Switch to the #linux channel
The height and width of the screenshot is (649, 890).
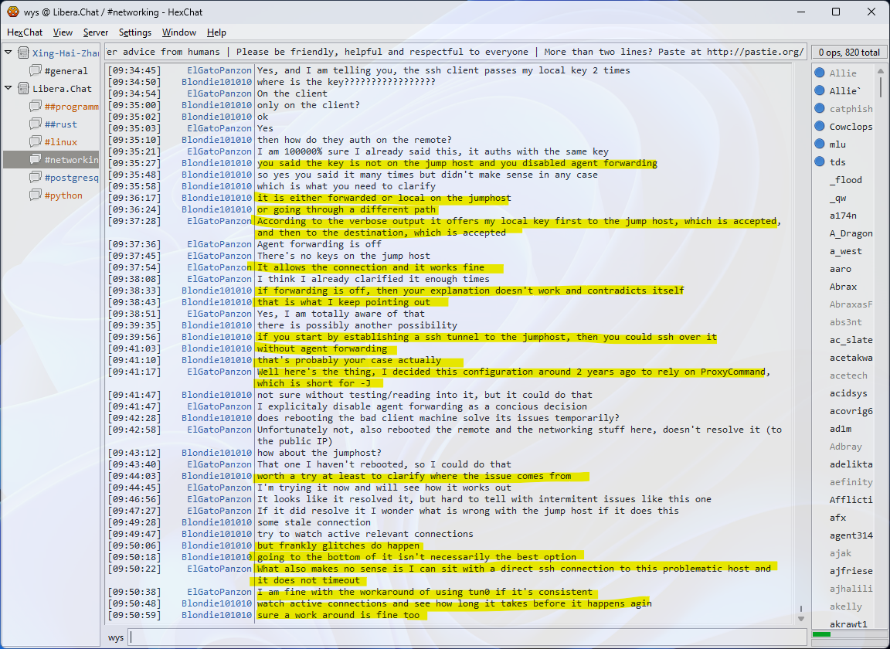pos(59,142)
